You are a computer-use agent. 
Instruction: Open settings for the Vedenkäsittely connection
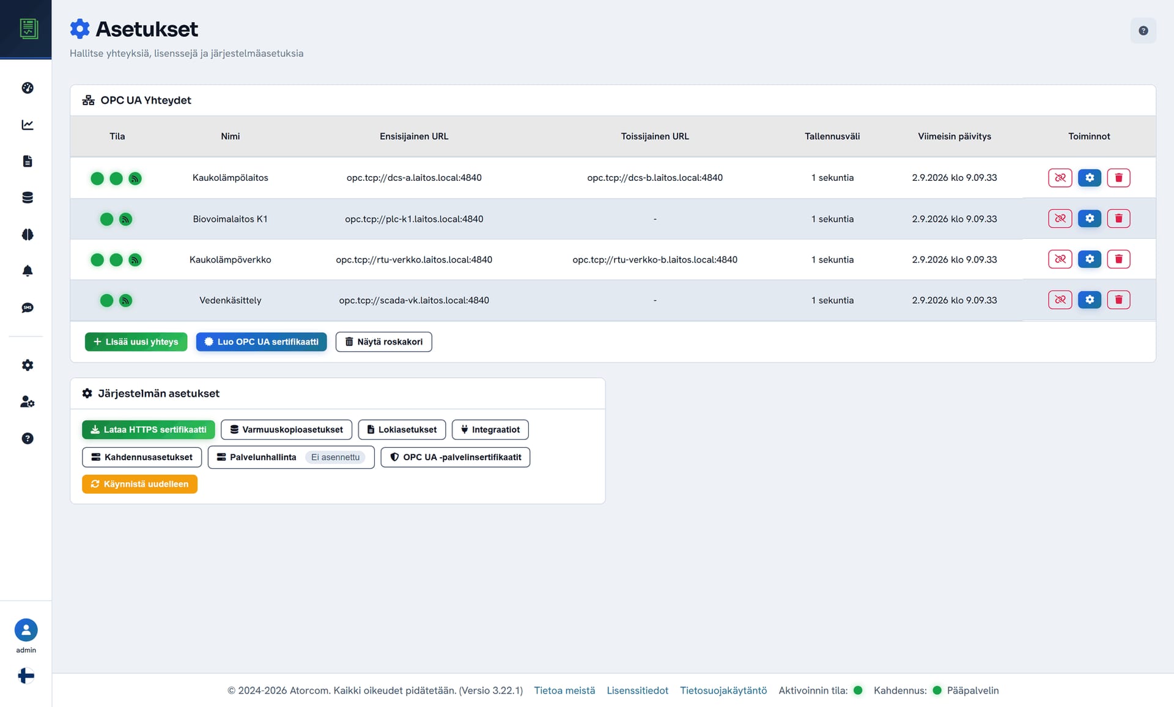pyautogui.click(x=1090, y=300)
